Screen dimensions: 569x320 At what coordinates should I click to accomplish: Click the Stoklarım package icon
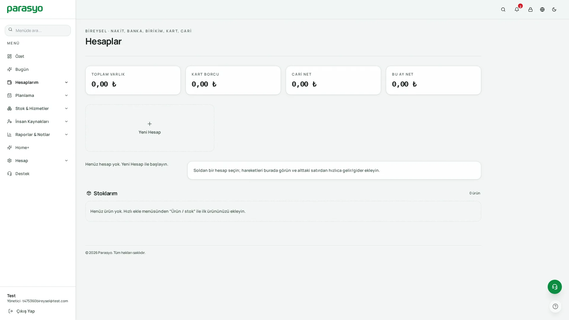pos(89,193)
